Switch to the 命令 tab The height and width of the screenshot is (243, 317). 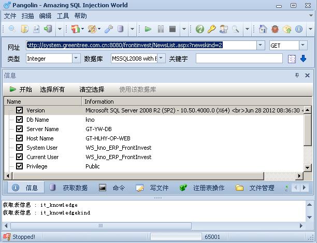[112, 188]
